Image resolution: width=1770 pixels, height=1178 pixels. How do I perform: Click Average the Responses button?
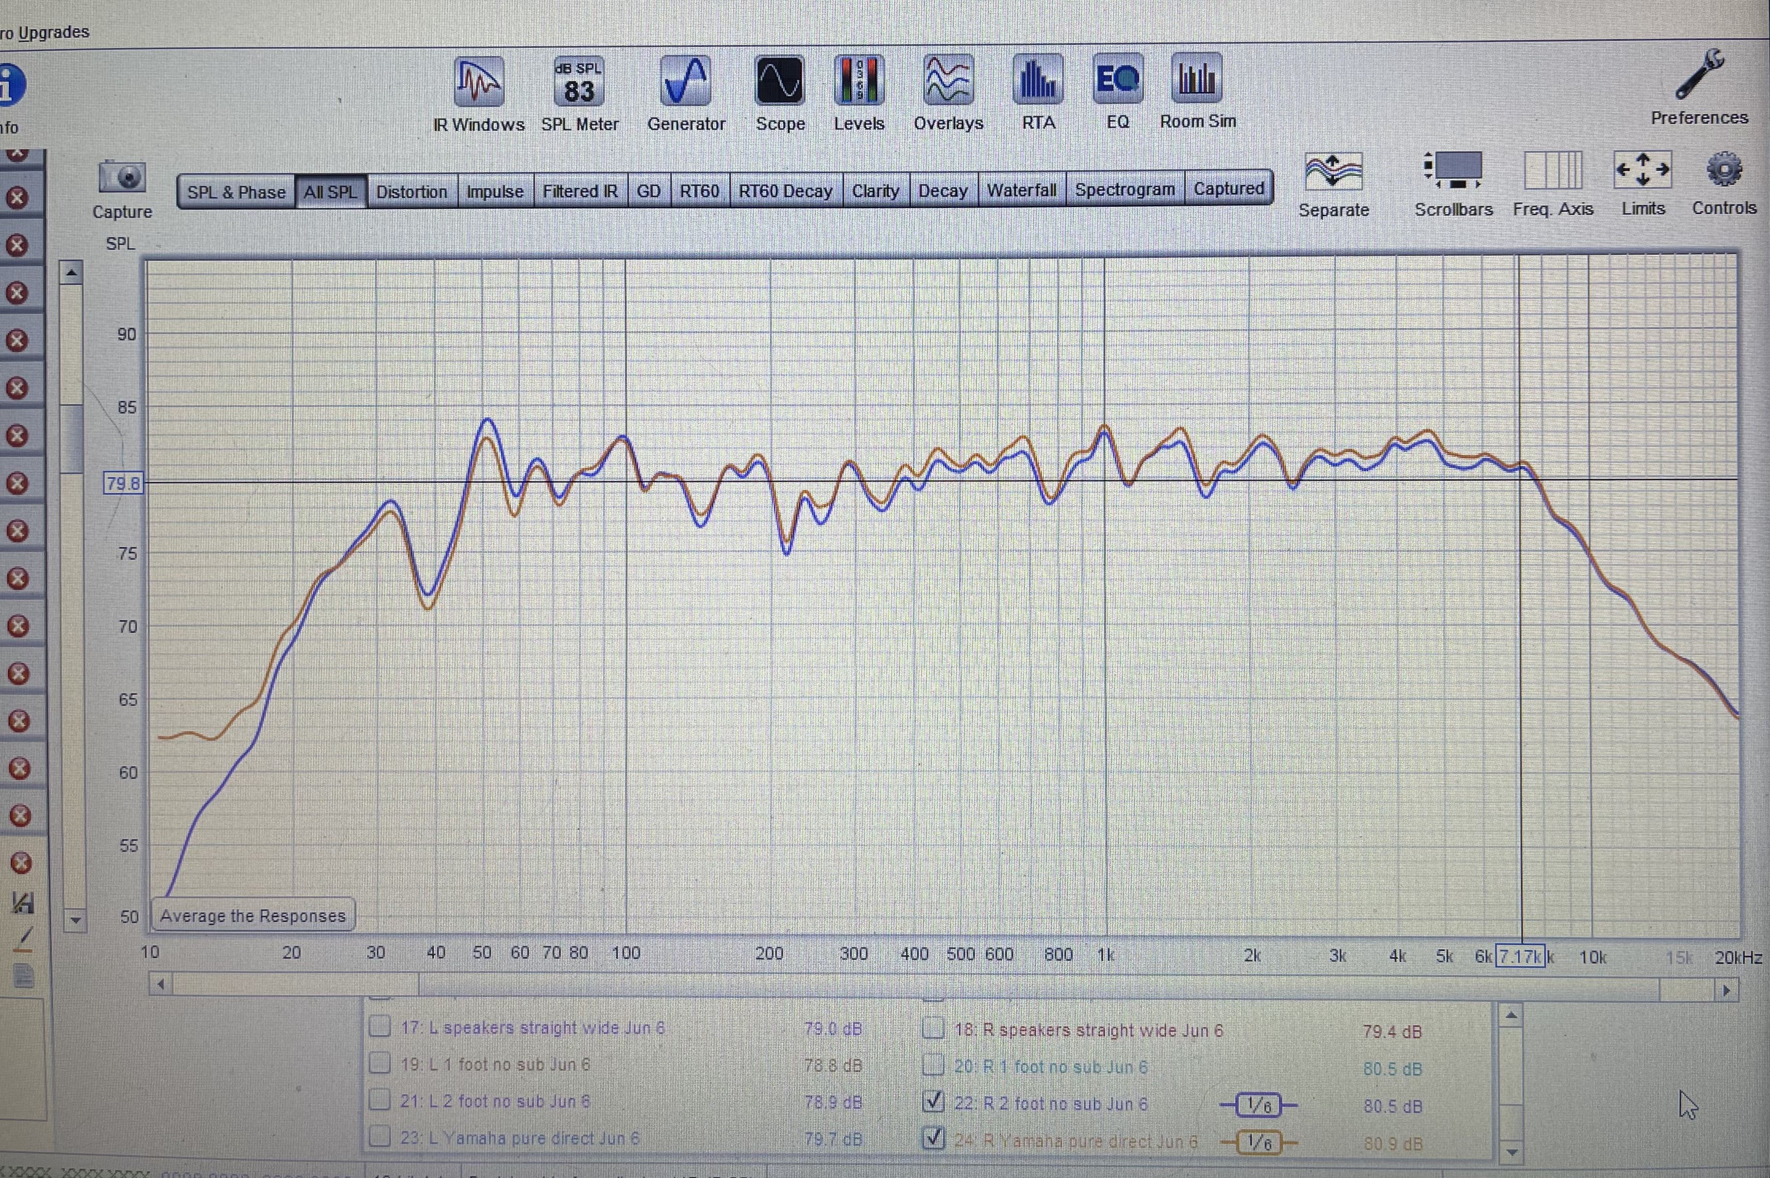253,916
